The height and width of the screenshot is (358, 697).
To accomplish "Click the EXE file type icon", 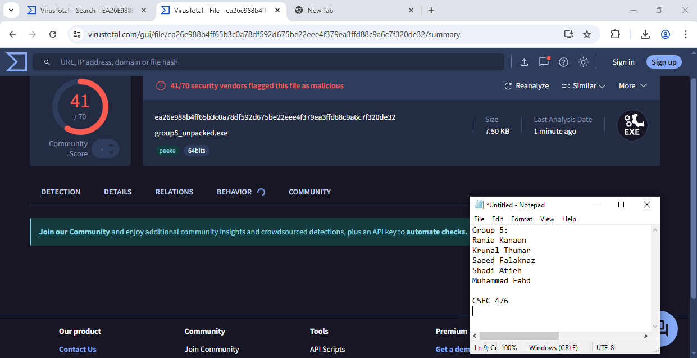I will click(632, 125).
